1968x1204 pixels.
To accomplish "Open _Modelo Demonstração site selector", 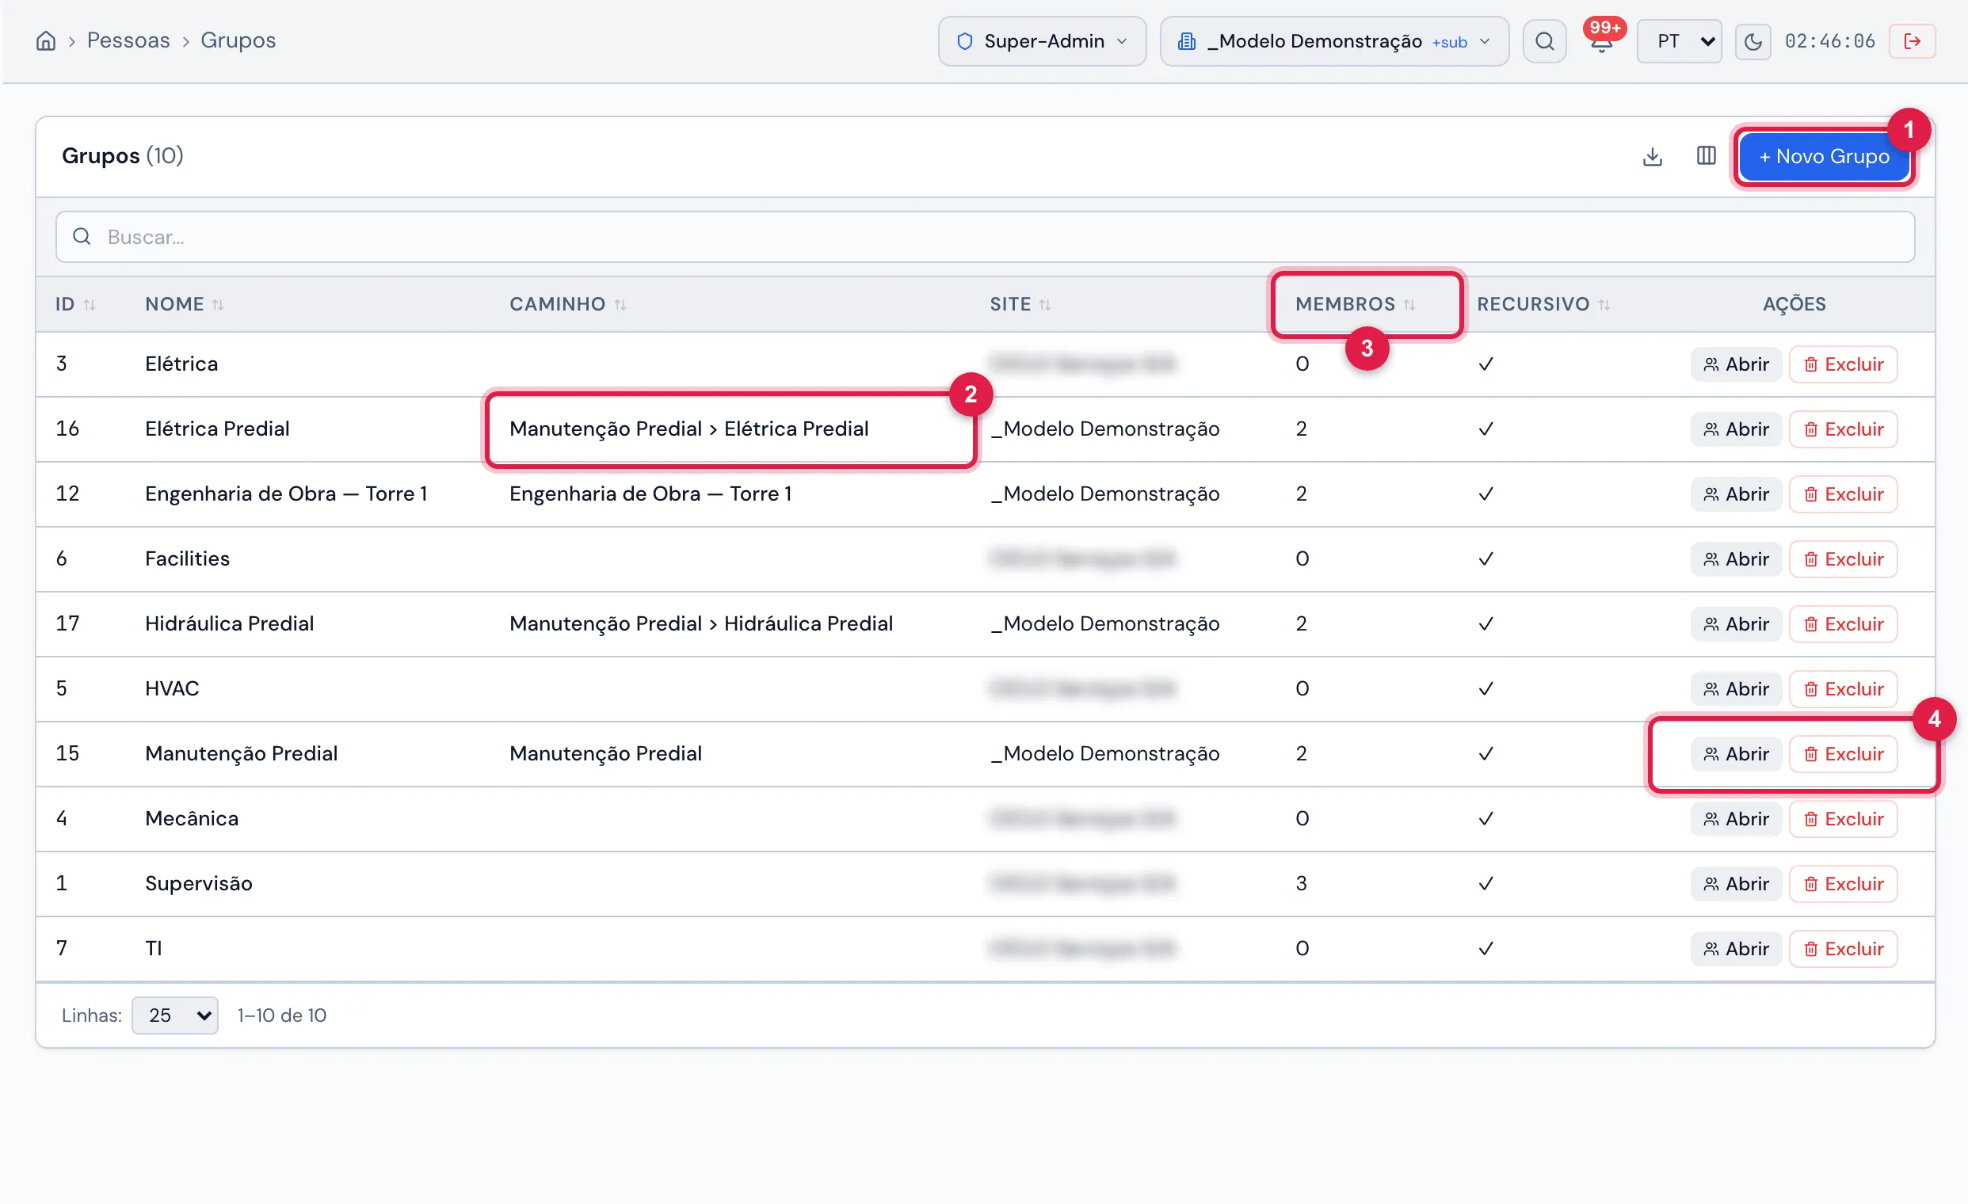I will pos(1333,40).
